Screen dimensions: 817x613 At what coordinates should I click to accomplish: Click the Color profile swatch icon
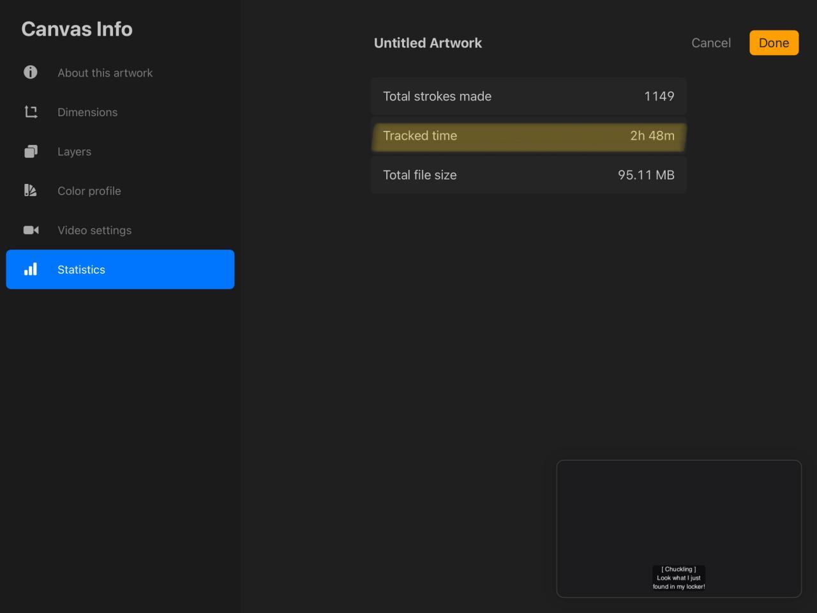click(31, 190)
